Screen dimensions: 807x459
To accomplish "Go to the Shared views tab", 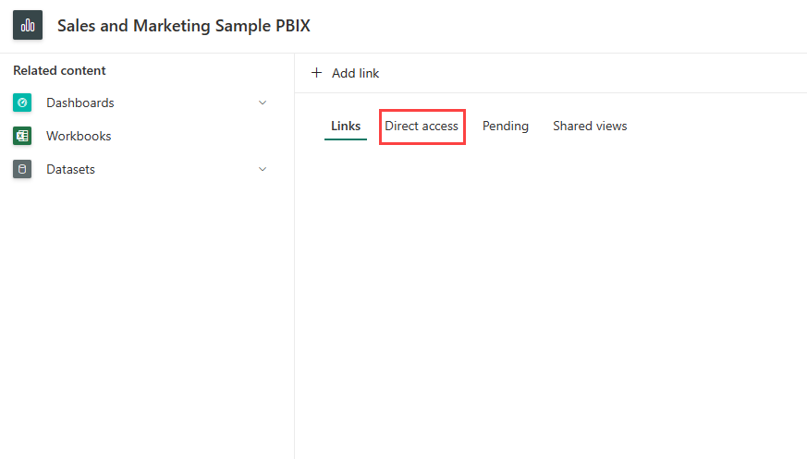I will click(590, 126).
